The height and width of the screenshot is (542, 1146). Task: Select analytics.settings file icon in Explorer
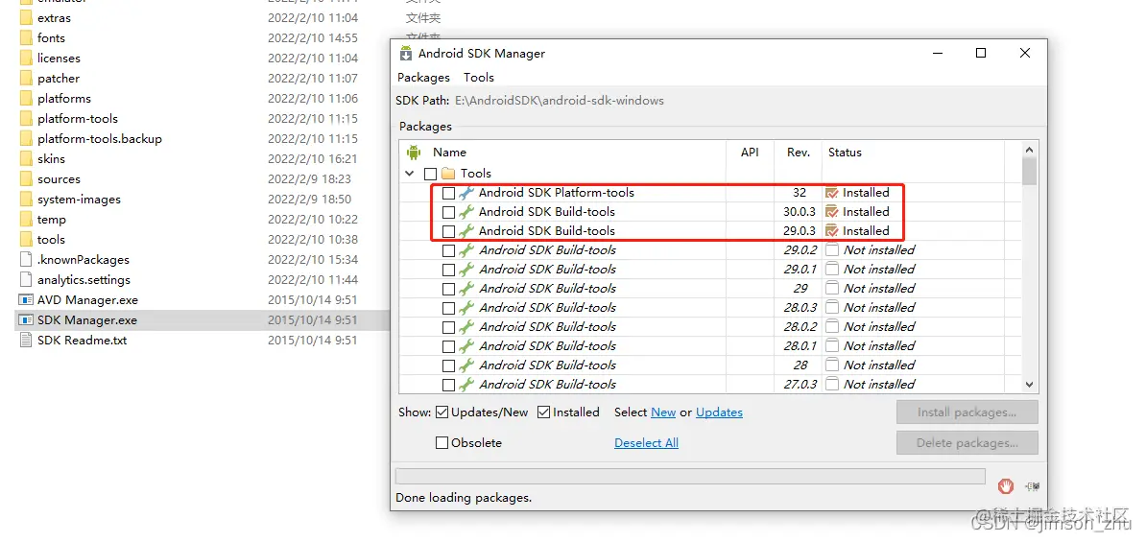coord(26,280)
